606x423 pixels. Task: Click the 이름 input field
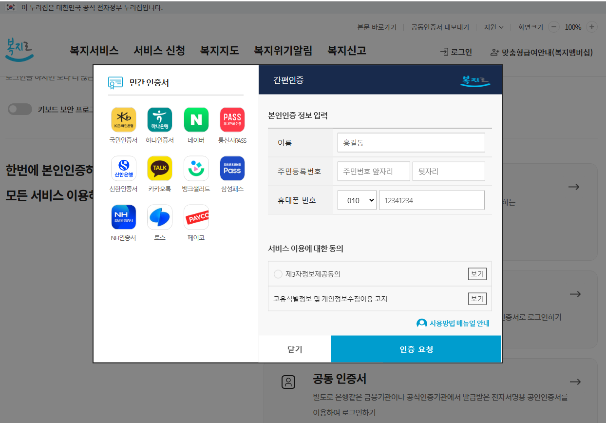tap(411, 143)
